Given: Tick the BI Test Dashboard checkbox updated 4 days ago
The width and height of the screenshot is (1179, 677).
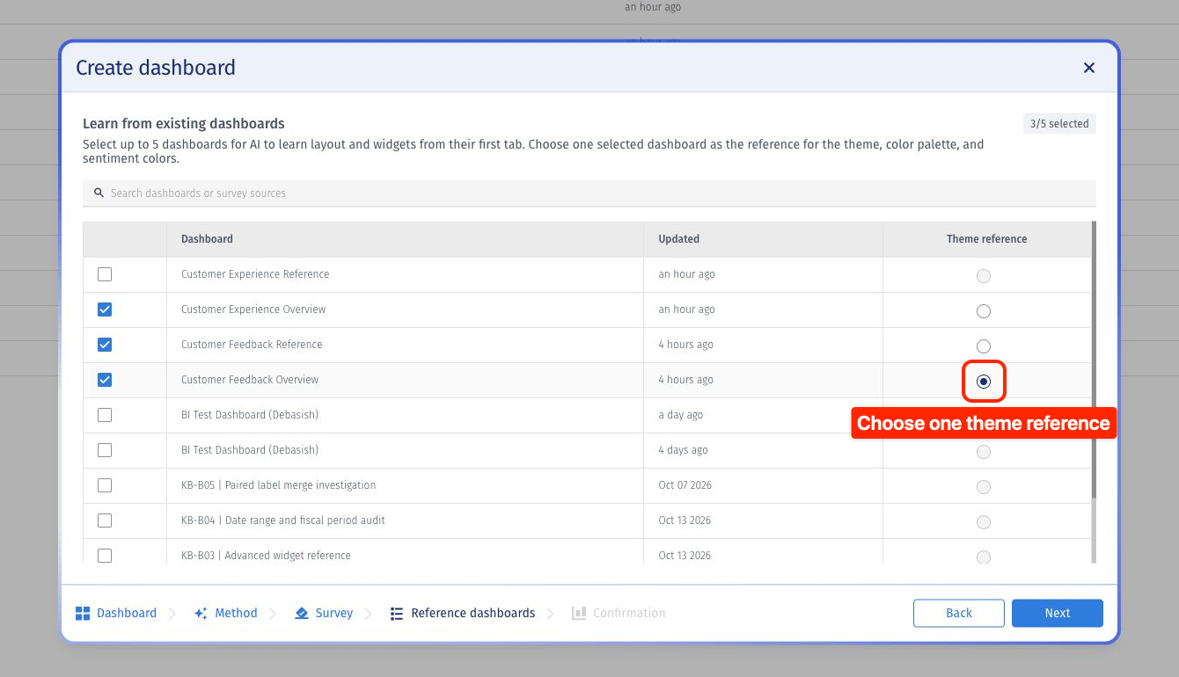Looking at the screenshot, I should click(105, 450).
